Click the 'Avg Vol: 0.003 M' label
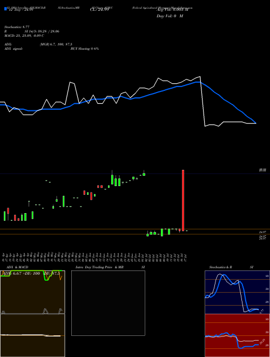The height and width of the screenshot is (357, 270). click(x=172, y=10)
